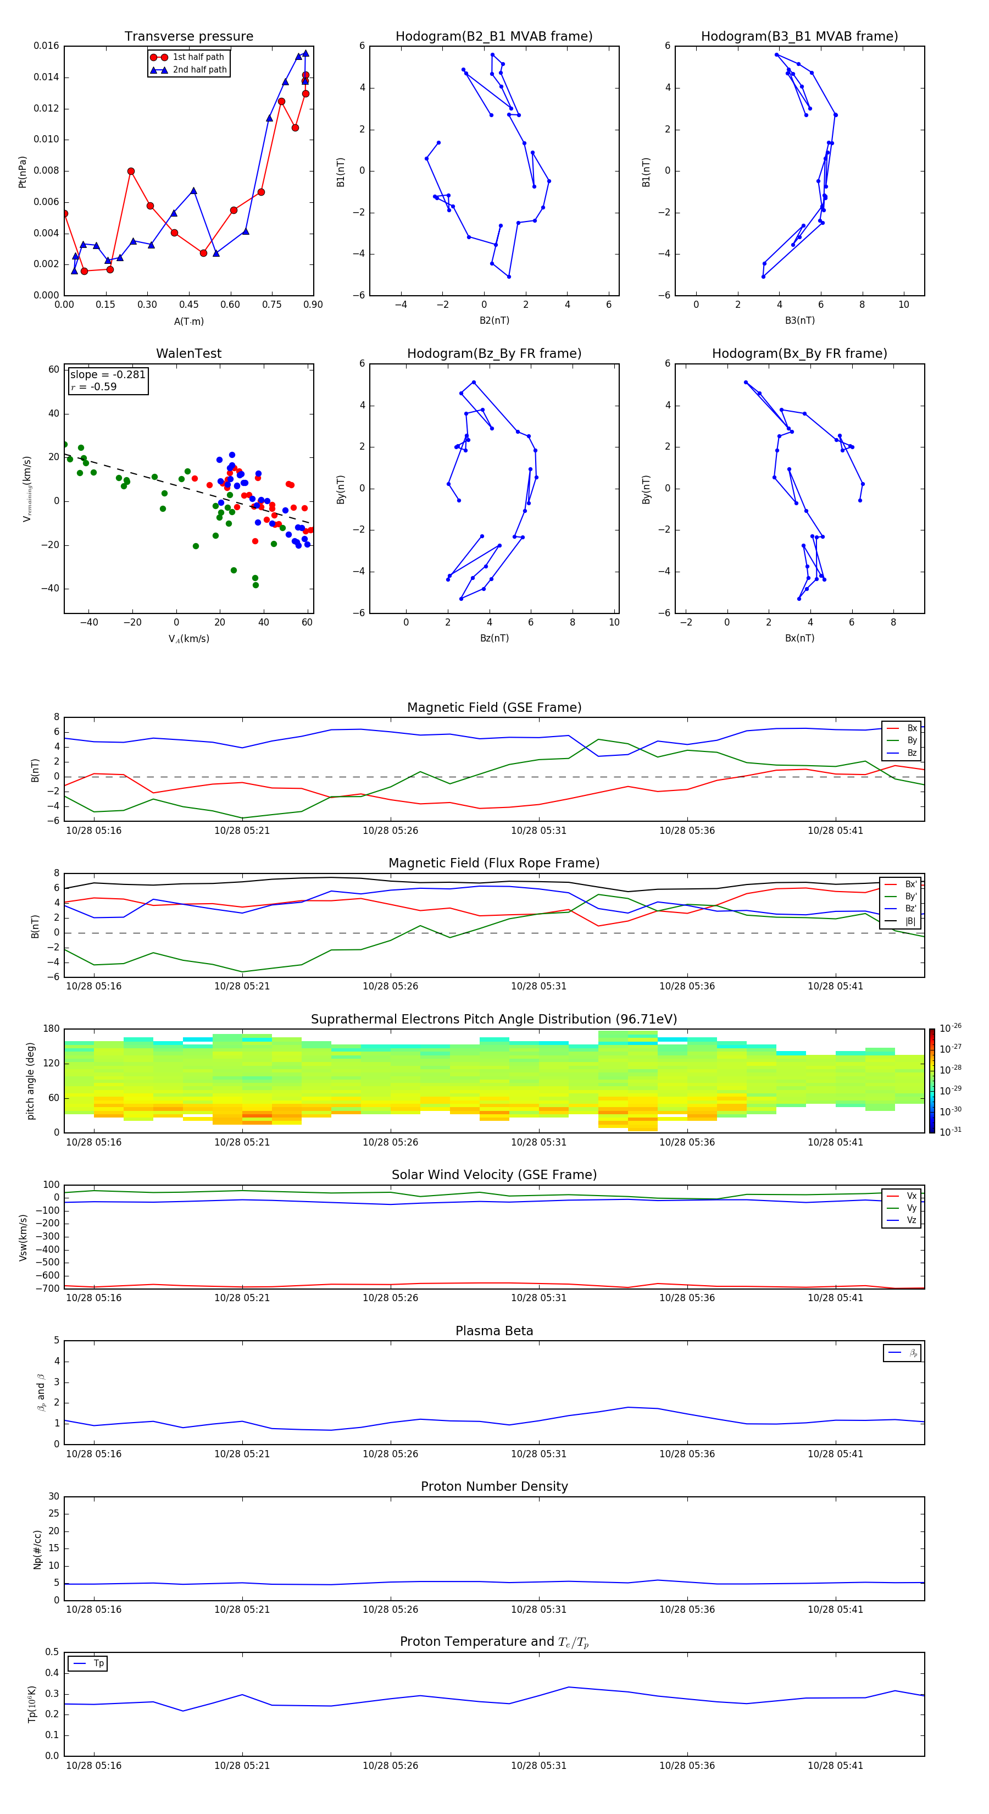Click the '|B|' legend entry
Image resolution: width=989 pixels, height=1814 pixels.
[x=901, y=921]
